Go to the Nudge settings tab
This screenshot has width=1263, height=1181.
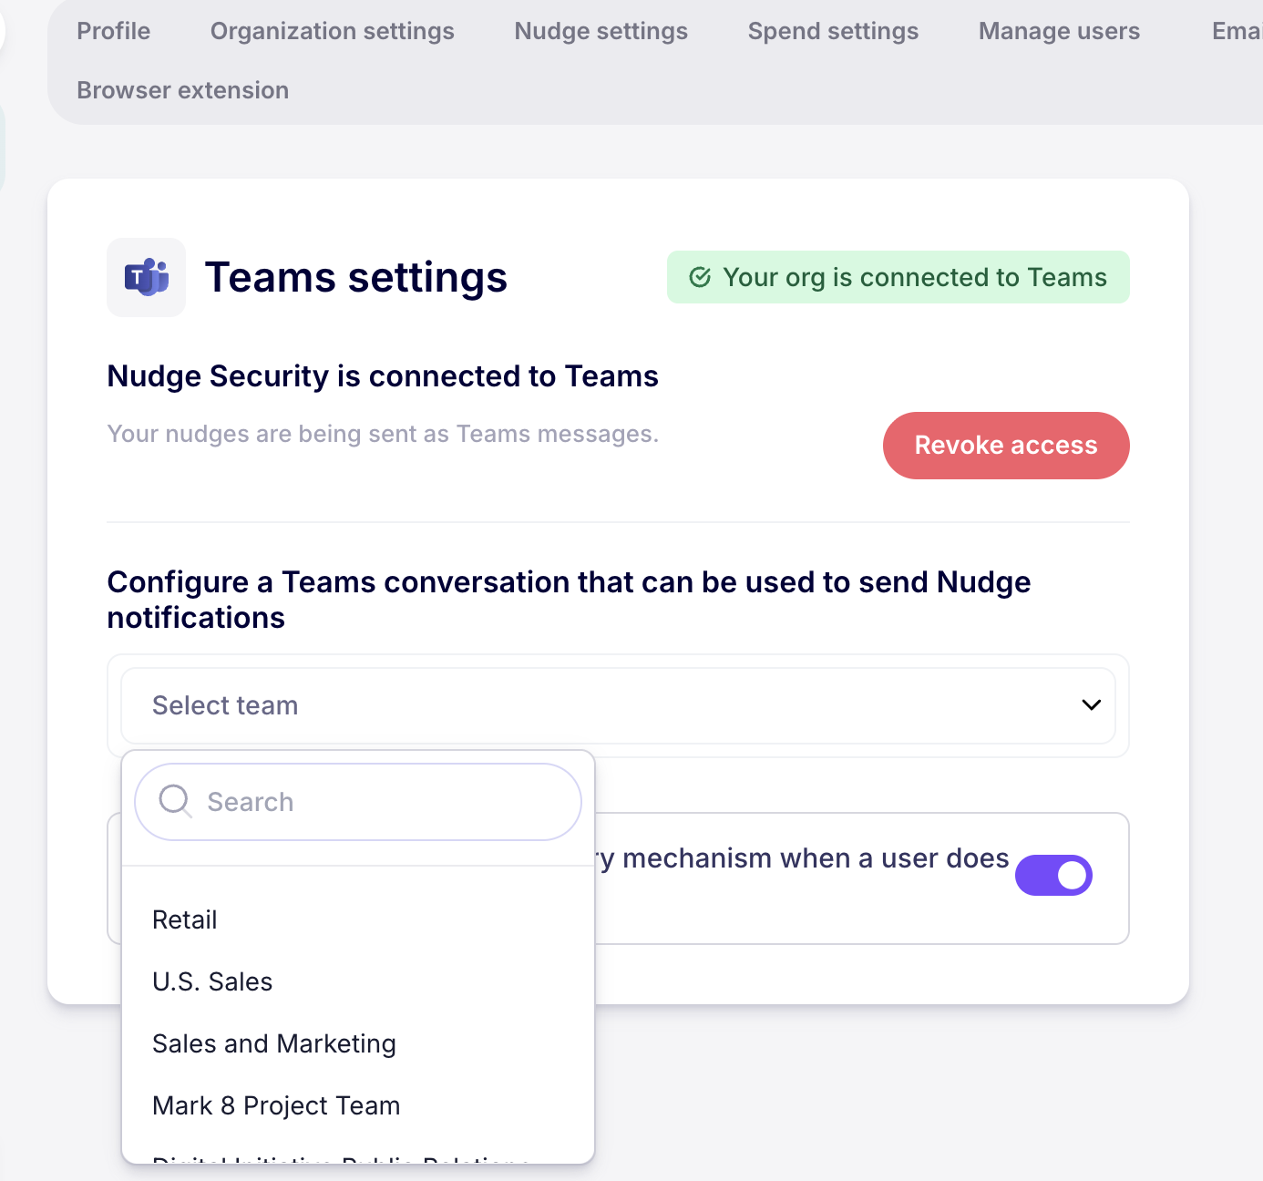pyautogui.click(x=601, y=31)
